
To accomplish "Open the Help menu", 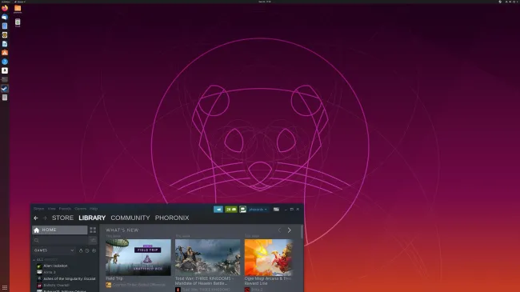I will point(94,209).
